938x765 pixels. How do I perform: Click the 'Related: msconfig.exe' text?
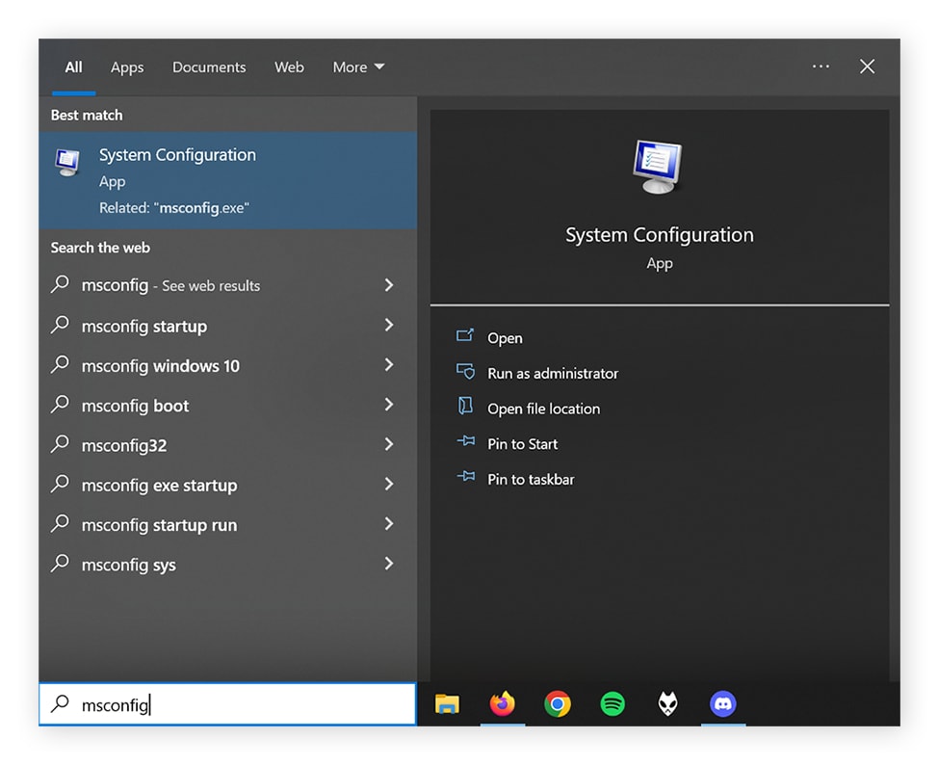click(174, 208)
